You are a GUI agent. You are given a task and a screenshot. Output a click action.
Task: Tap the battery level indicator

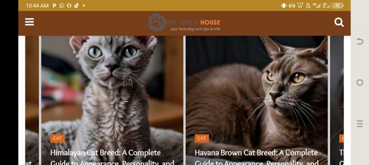338,5
